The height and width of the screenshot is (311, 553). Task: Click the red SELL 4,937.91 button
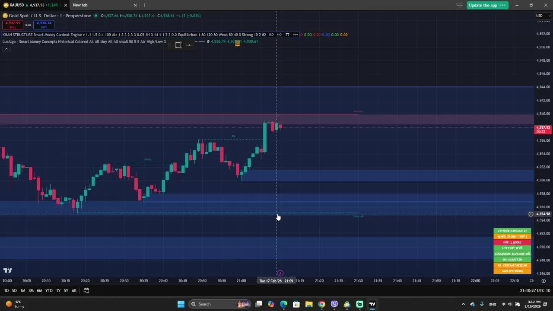coord(13,25)
